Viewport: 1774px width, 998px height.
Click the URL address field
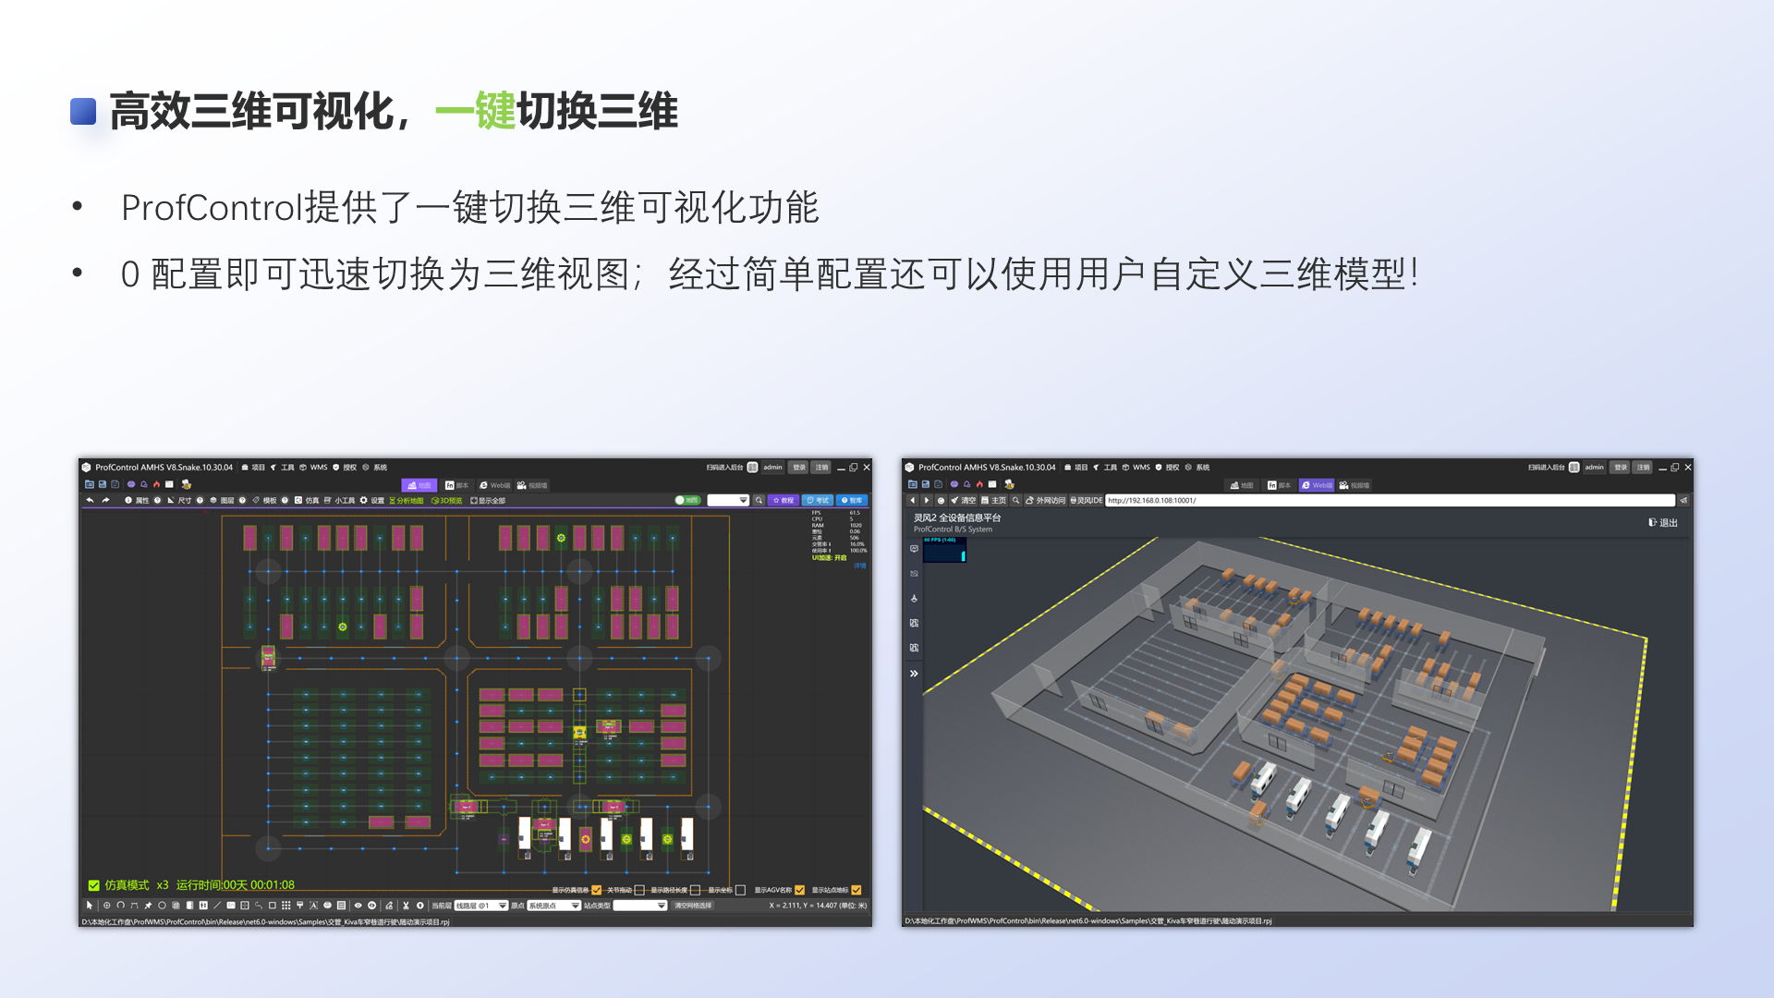click(1386, 500)
